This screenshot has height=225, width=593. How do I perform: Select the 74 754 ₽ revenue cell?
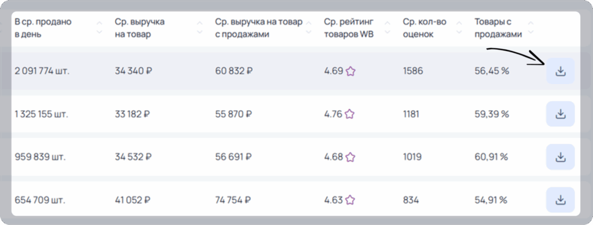click(x=233, y=199)
